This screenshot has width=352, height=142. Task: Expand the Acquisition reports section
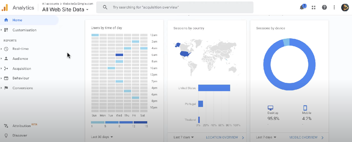click(x=22, y=69)
